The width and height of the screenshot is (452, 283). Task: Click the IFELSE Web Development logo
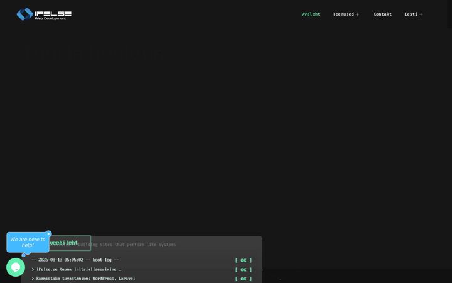(44, 14)
